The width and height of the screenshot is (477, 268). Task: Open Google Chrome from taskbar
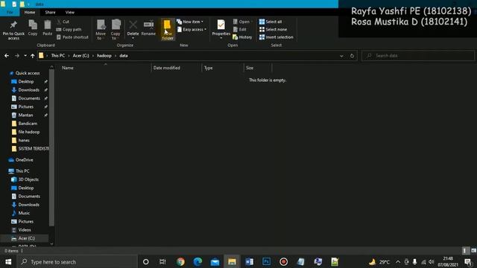pyautogui.click(x=180, y=261)
